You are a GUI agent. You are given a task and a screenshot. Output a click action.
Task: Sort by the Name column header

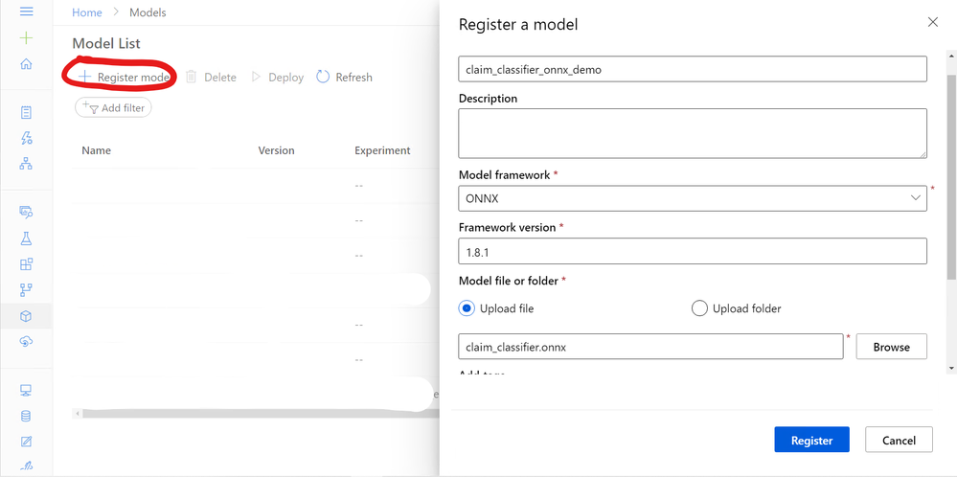97,150
